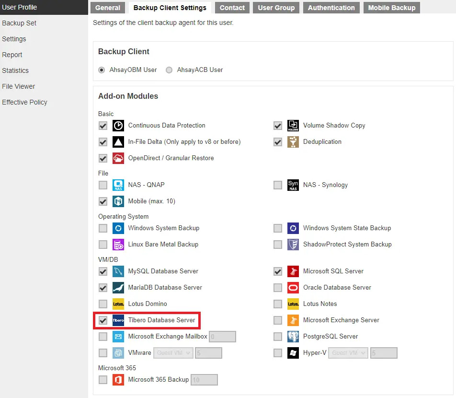
Task: Switch to the Authentication tab
Action: [x=331, y=8]
